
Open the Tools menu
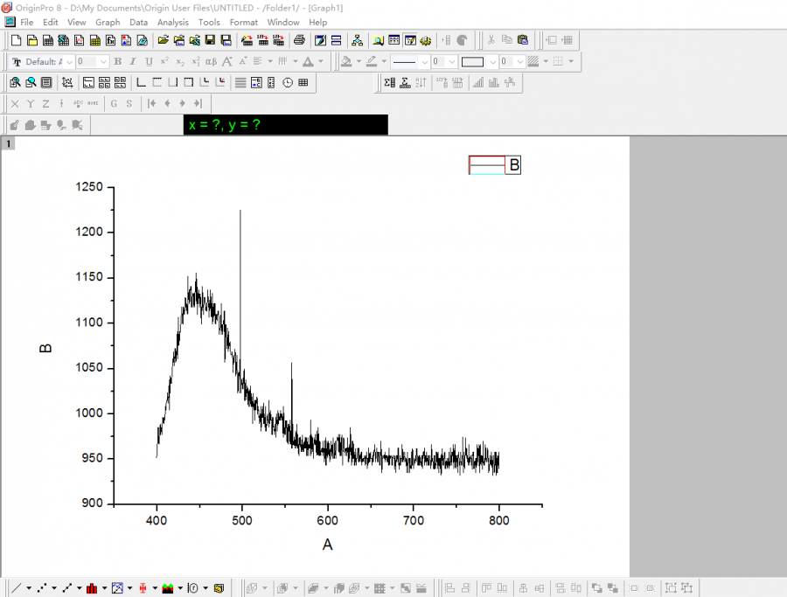pyautogui.click(x=209, y=22)
